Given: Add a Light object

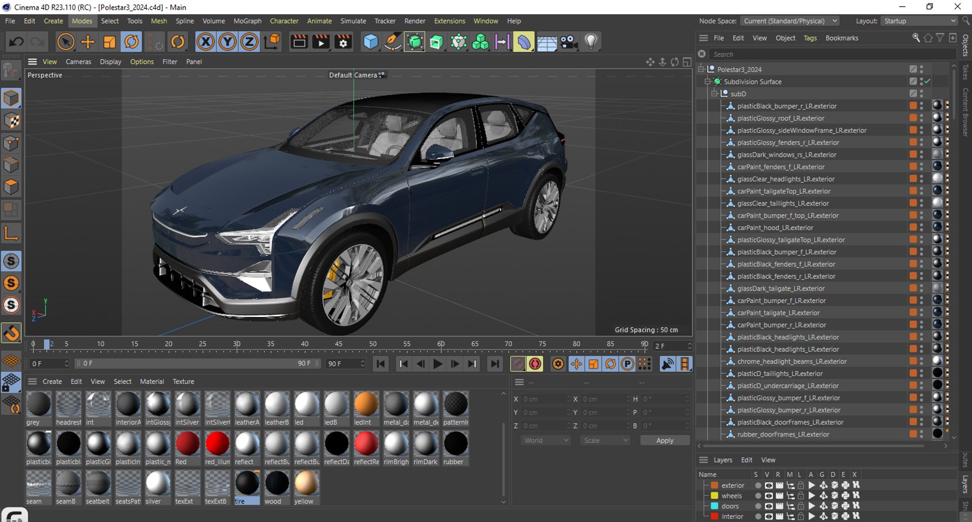Looking at the screenshot, I should coord(591,42).
